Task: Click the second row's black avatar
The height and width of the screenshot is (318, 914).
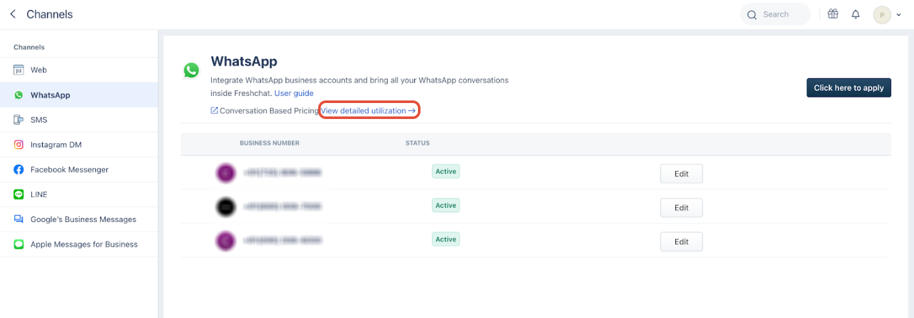Action: tap(225, 206)
